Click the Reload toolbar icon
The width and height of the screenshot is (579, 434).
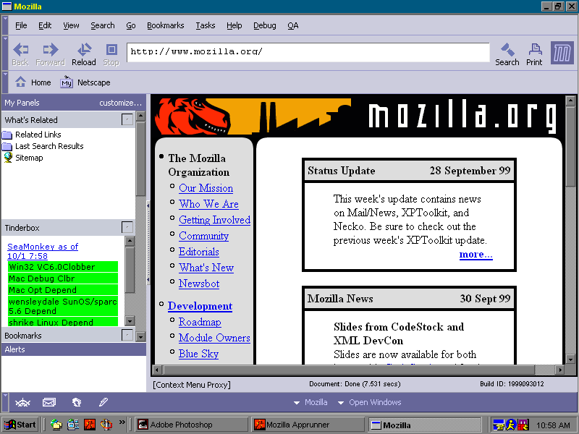point(83,52)
